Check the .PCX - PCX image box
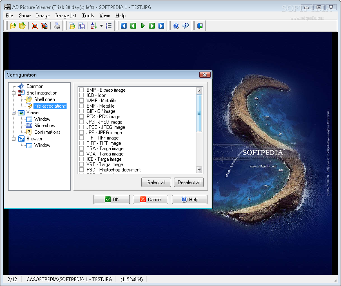The image size is (341, 286). point(82,117)
